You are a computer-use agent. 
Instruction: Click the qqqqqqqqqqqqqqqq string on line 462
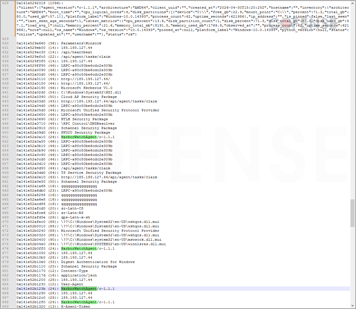point(79,186)
